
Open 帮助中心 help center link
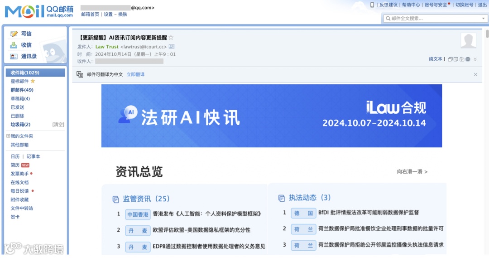(411, 5)
